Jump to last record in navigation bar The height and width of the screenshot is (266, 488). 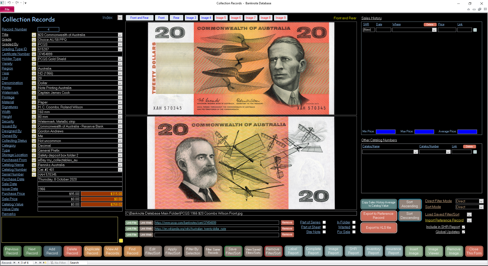pyautogui.click(x=40, y=263)
